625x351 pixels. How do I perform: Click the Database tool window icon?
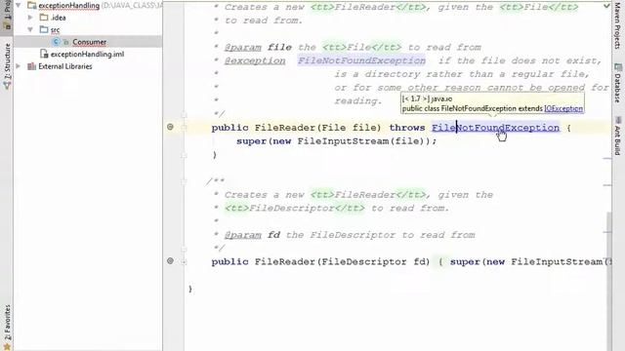coord(618,67)
